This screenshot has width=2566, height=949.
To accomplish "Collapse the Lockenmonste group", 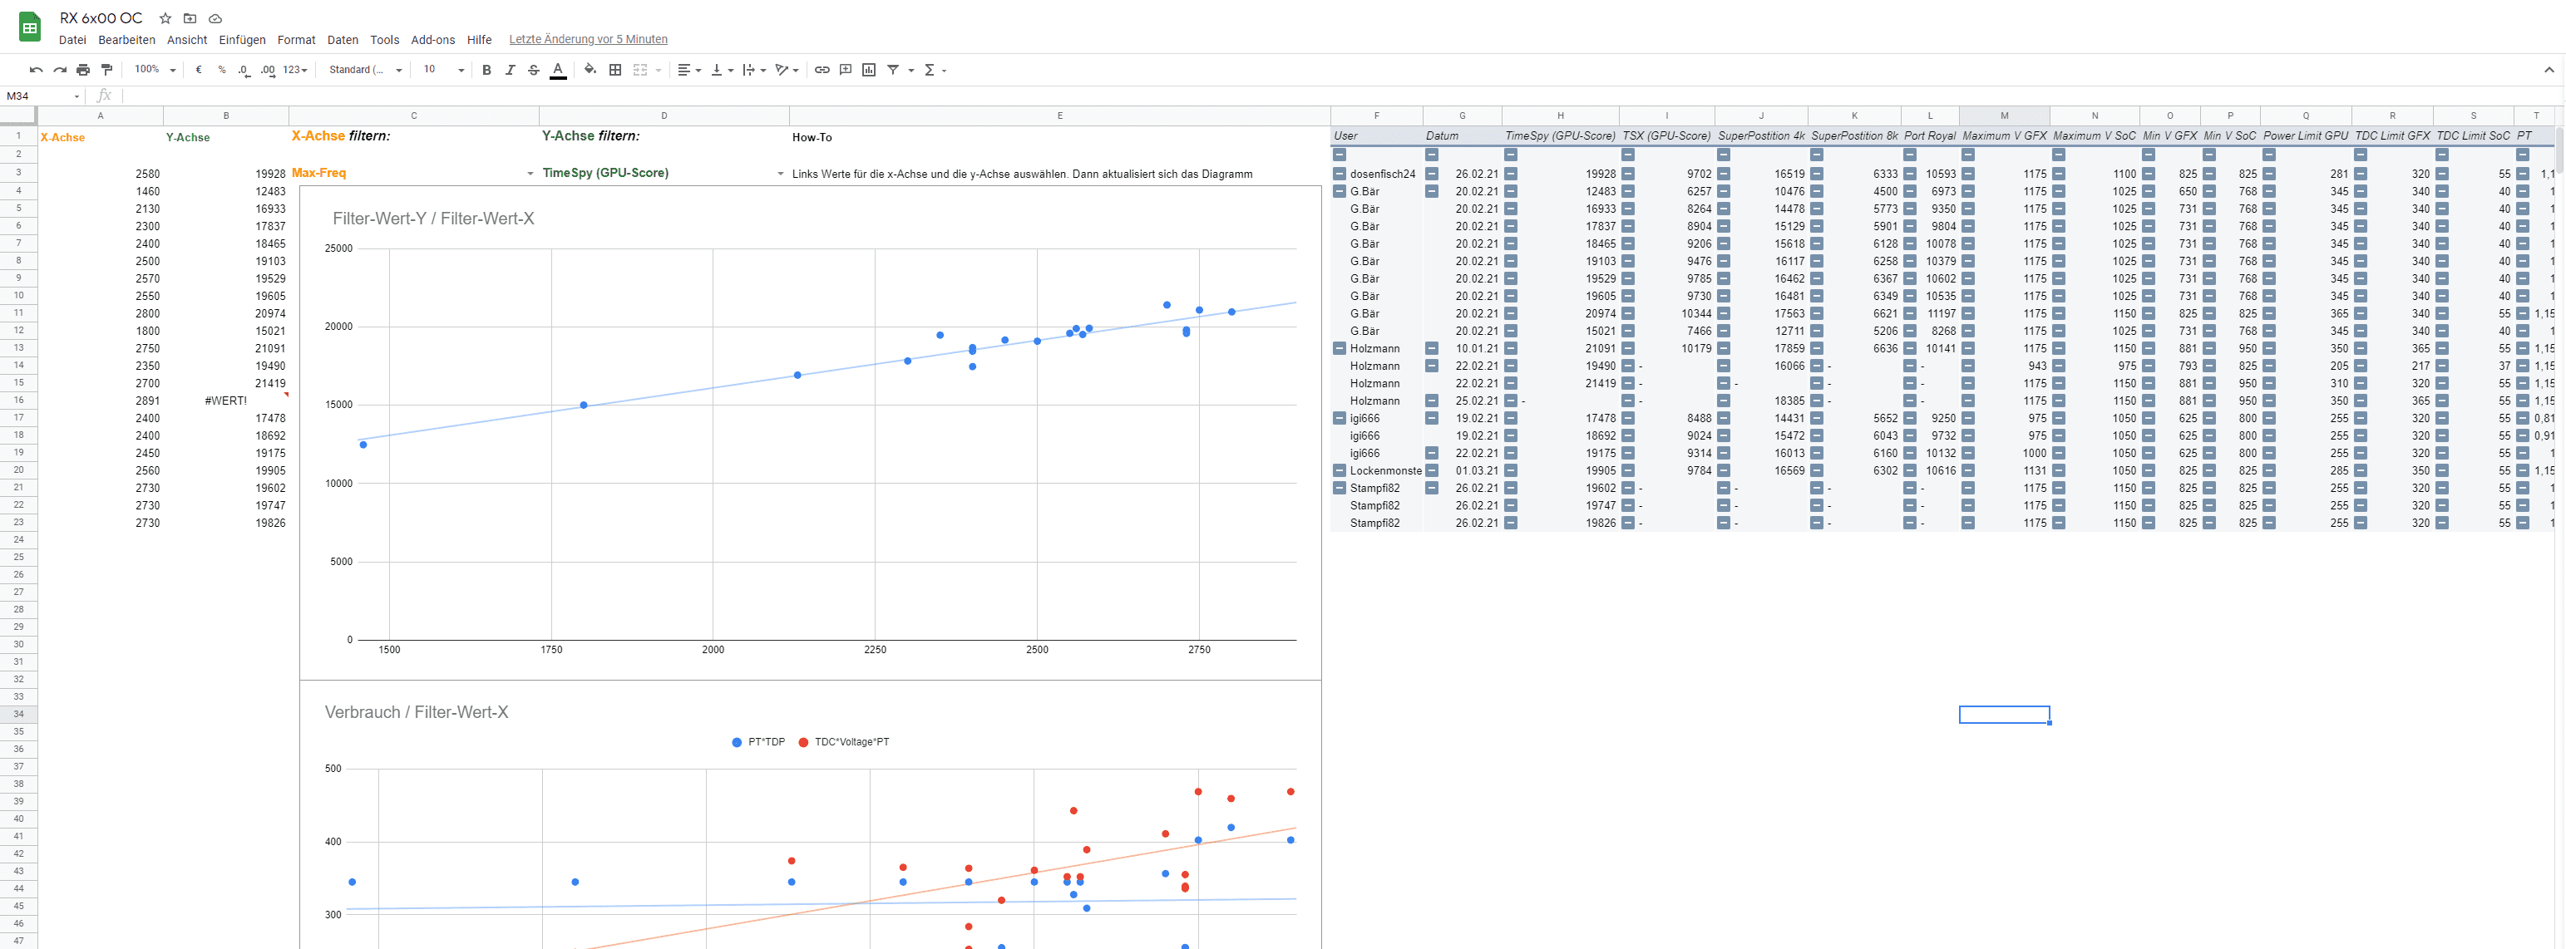I will tap(1340, 471).
